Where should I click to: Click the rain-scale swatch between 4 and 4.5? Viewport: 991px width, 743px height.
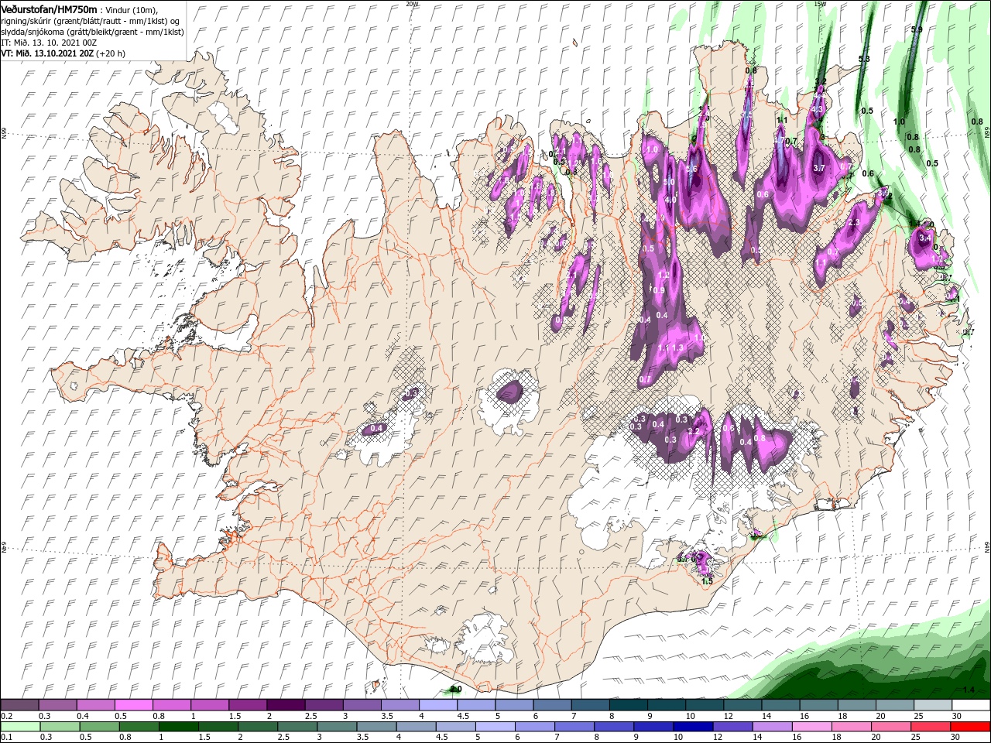(x=416, y=727)
